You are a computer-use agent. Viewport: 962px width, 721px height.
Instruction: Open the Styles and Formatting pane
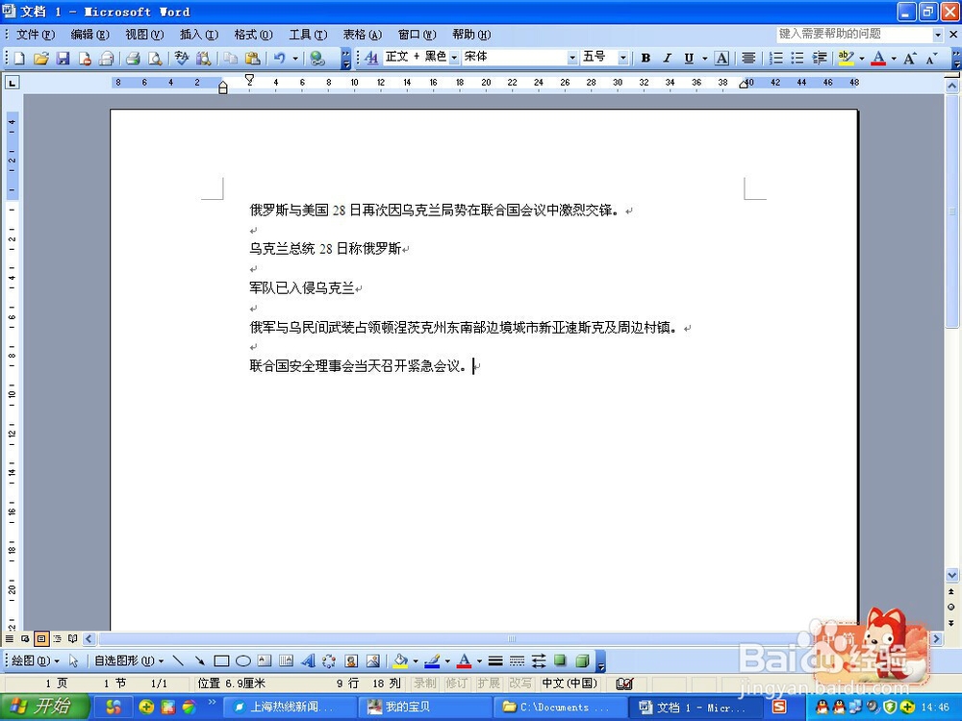[x=371, y=58]
